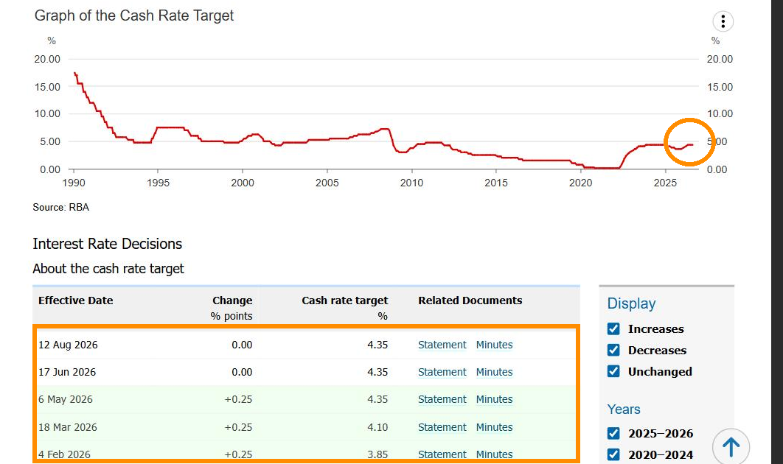Image resolution: width=783 pixels, height=464 pixels.
Task: Select the 17 Jun 2026 date cell
Action: (x=67, y=372)
